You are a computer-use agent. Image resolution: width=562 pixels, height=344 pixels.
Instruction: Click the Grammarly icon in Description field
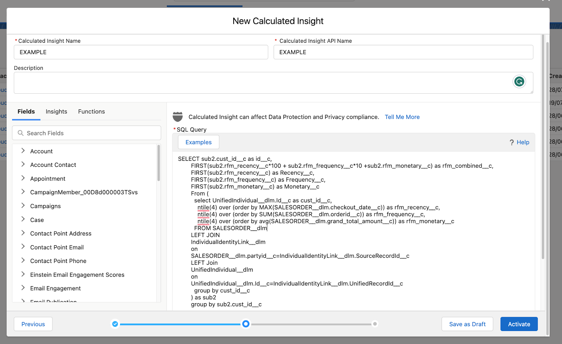519,81
